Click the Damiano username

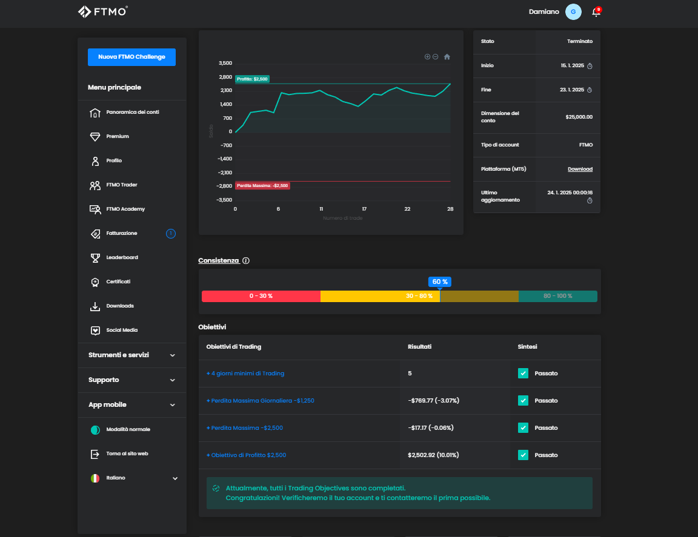coord(543,12)
